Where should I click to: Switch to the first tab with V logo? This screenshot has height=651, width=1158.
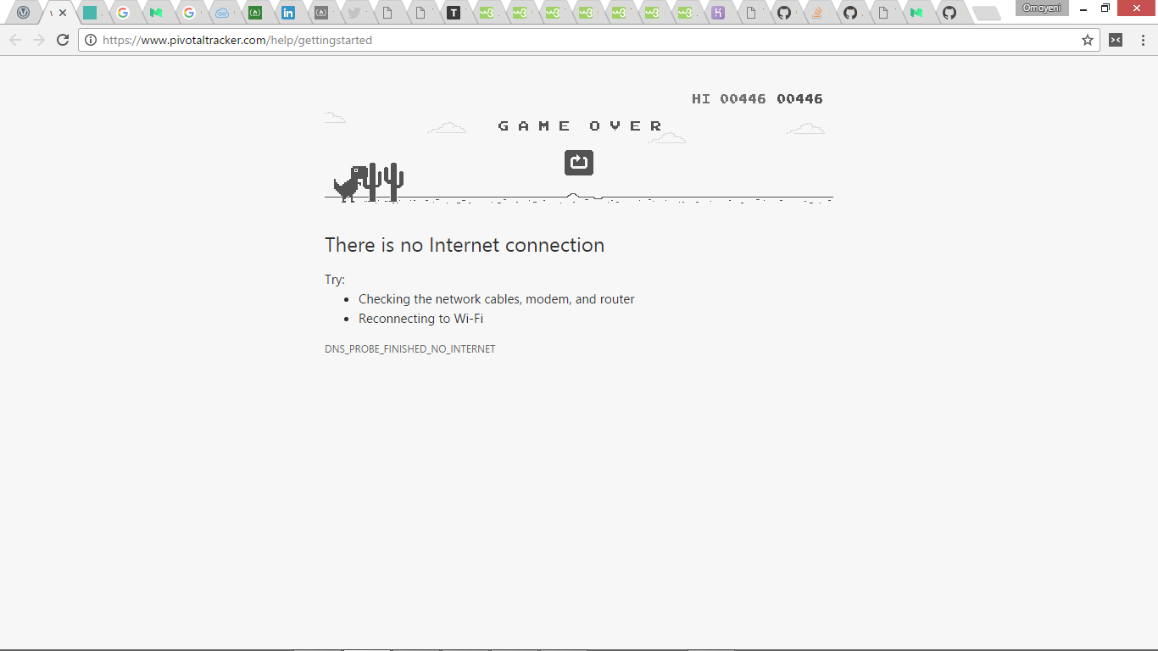point(24,13)
